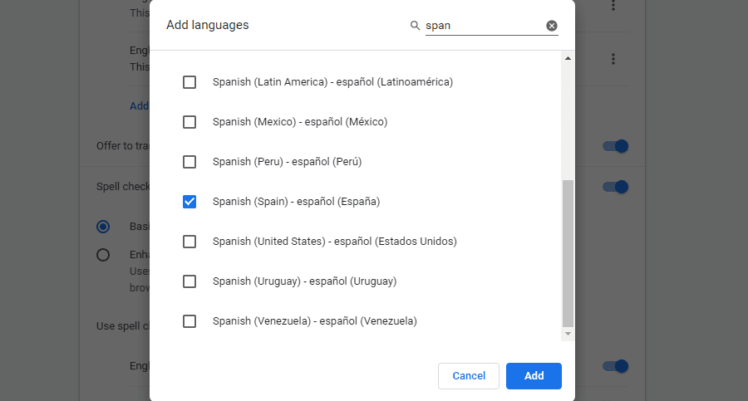
Task: Toggle the Offer to translate switch
Action: [x=615, y=146]
